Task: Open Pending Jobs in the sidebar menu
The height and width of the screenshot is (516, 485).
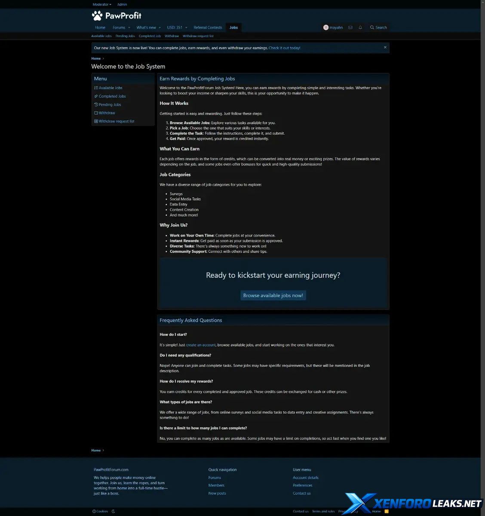Action: click(x=110, y=104)
